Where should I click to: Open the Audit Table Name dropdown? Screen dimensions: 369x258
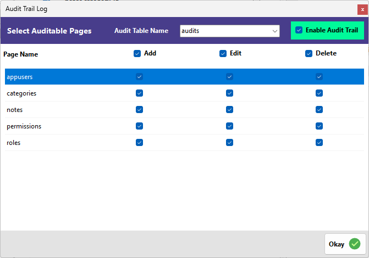tap(276, 31)
